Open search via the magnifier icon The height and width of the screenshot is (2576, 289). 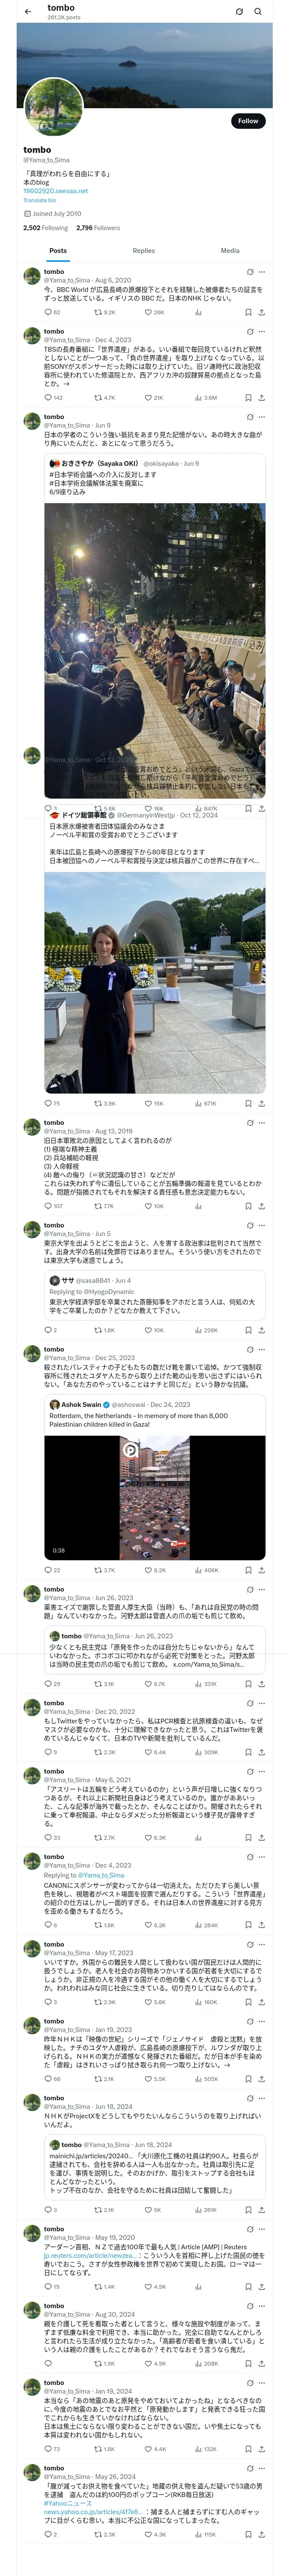tap(258, 12)
